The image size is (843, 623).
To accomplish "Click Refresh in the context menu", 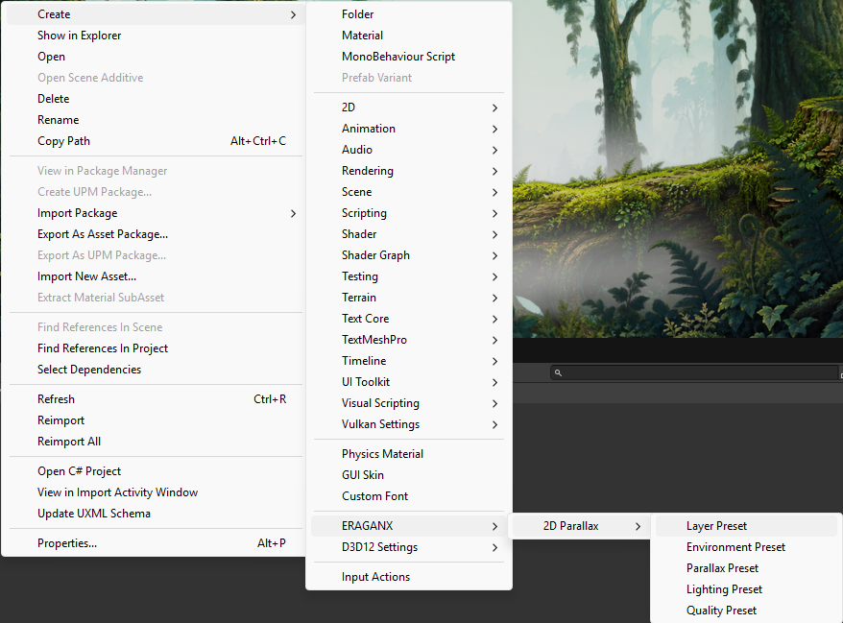I will coord(156,399).
